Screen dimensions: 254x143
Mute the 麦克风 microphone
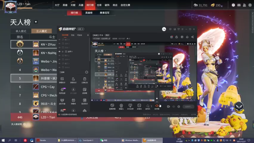pos(148,107)
